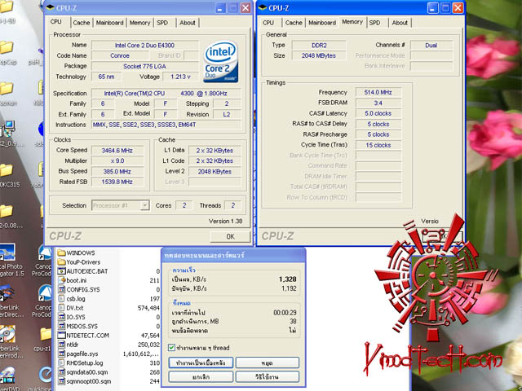Switch to Memory tab in left CPU-Z
The width and height of the screenshot is (522, 391).
[x=139, y=23]
